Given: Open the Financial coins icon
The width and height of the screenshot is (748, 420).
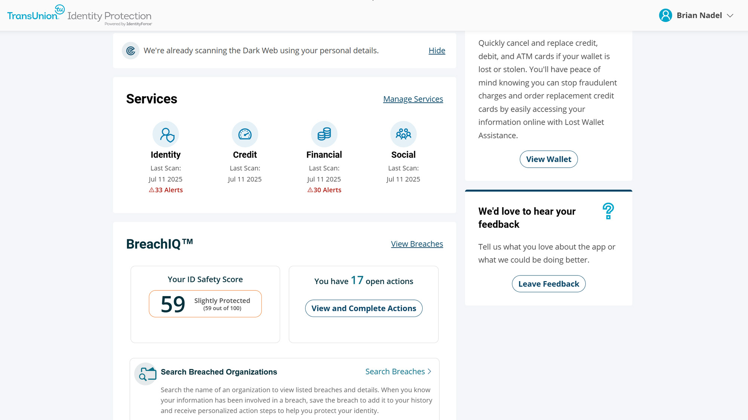Looking at the screenshot, I should pyautogui.click(x=324, y=134).
